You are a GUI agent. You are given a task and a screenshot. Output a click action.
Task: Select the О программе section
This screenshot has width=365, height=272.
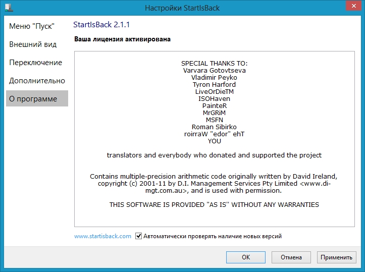37,98
